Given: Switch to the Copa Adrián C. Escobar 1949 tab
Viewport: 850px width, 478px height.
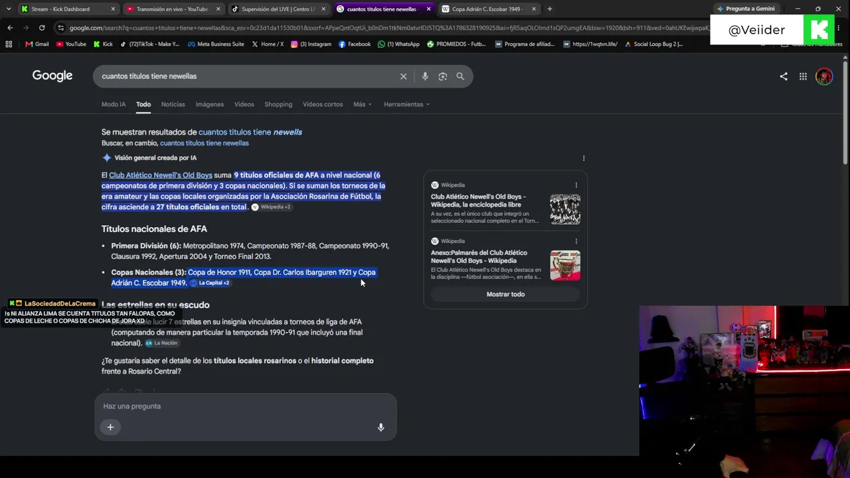Looking at the screenshot, I should tap(488, 9).
